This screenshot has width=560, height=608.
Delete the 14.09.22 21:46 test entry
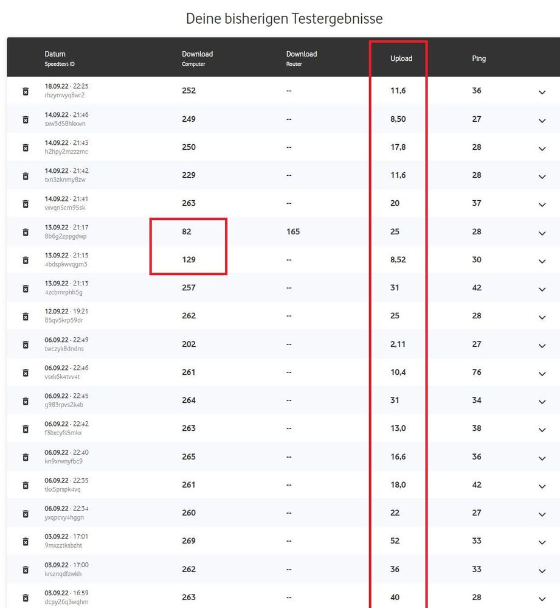tap(26, 120)
